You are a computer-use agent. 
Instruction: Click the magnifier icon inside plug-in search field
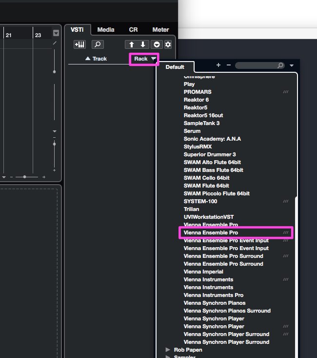click(x=280, y=65)
